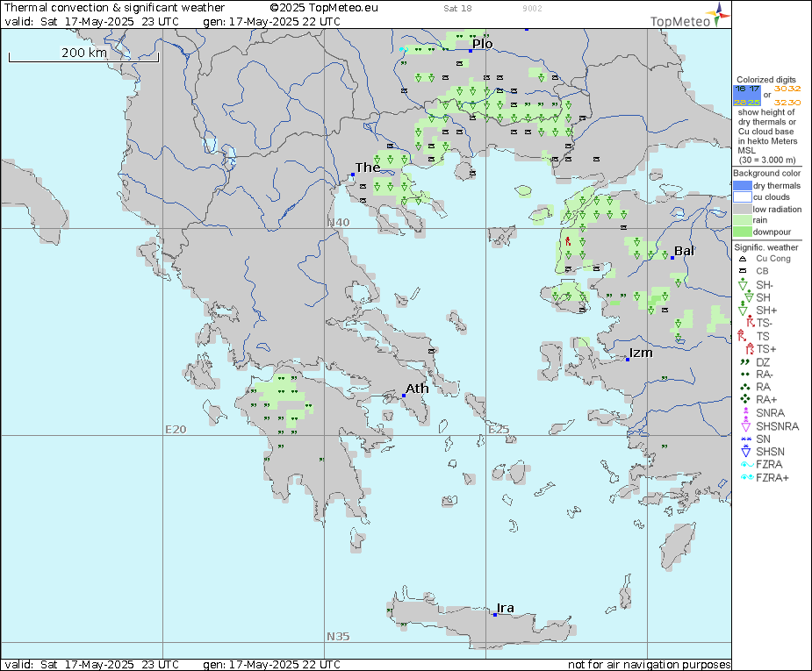Click the 9002 header number
Screen dimensions: 812x671
(x=532, y=8)
